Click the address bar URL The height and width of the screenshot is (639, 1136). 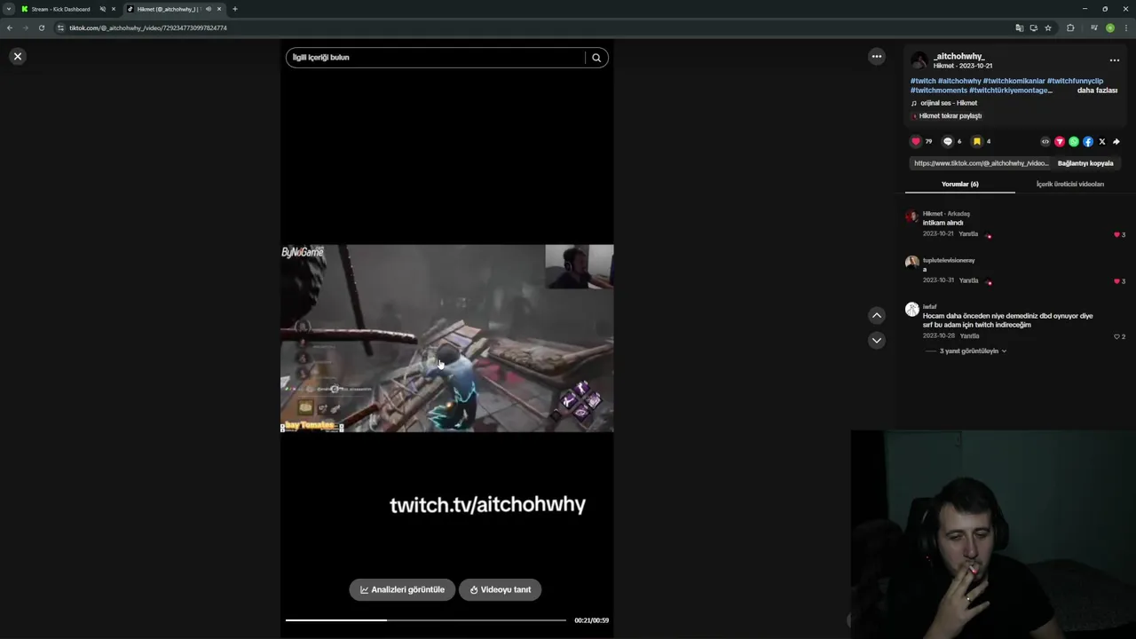point(148,28)
